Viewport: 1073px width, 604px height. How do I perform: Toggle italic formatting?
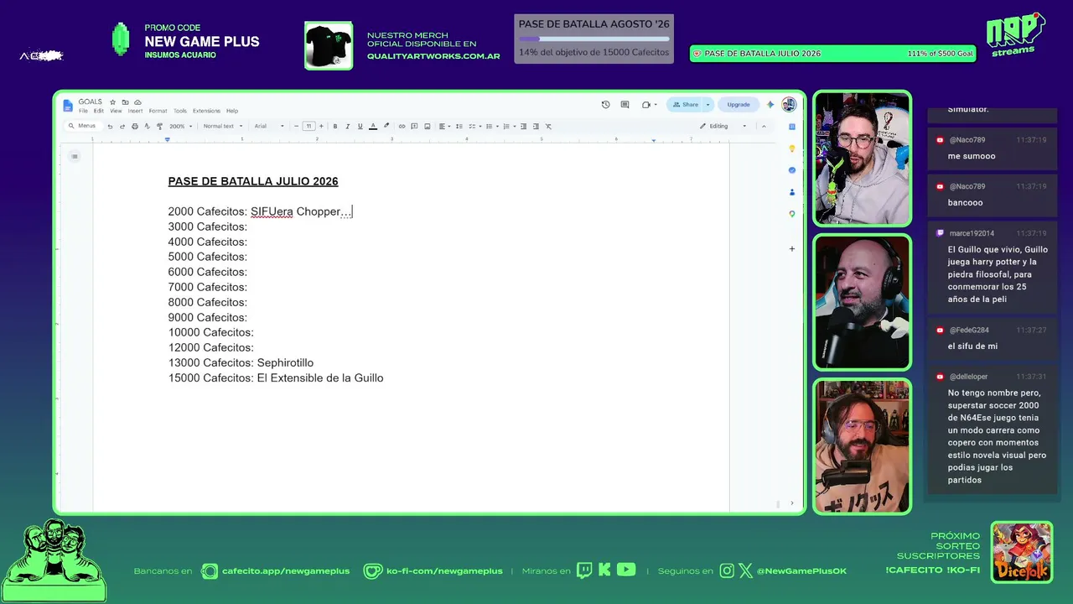tap(348, 127)
